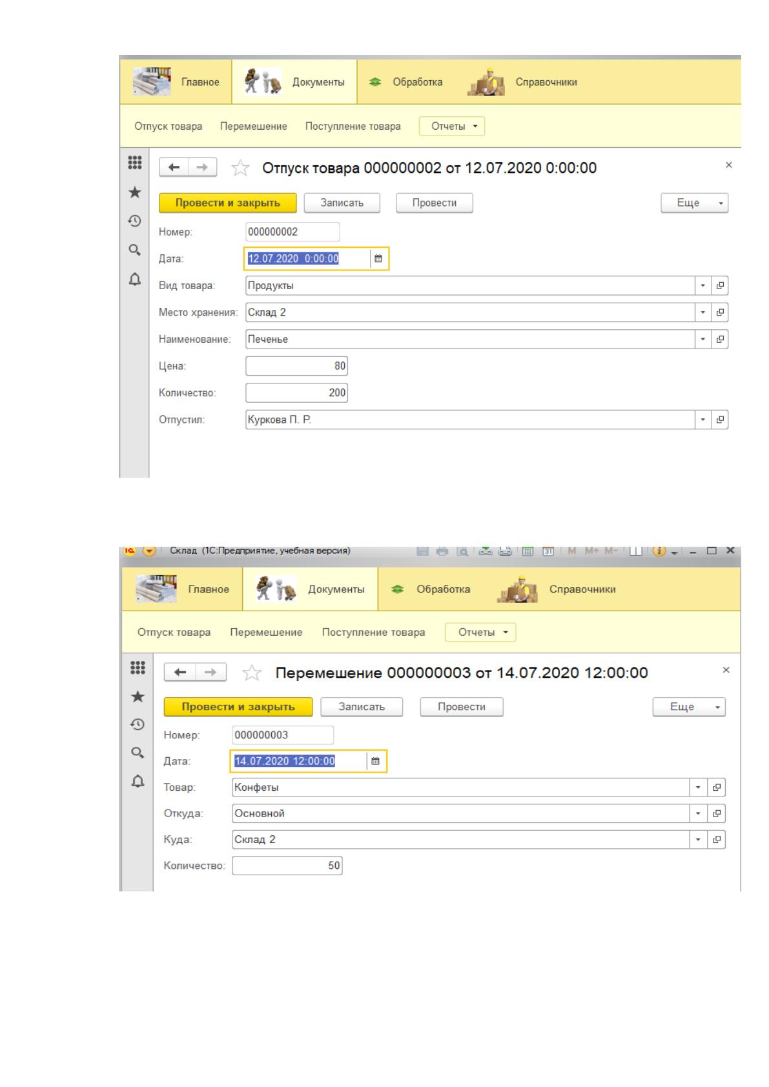
Task: Open sections grid menu in Отпуск товара sidebar
Action: pyautogui.click(x=134, y=163)
